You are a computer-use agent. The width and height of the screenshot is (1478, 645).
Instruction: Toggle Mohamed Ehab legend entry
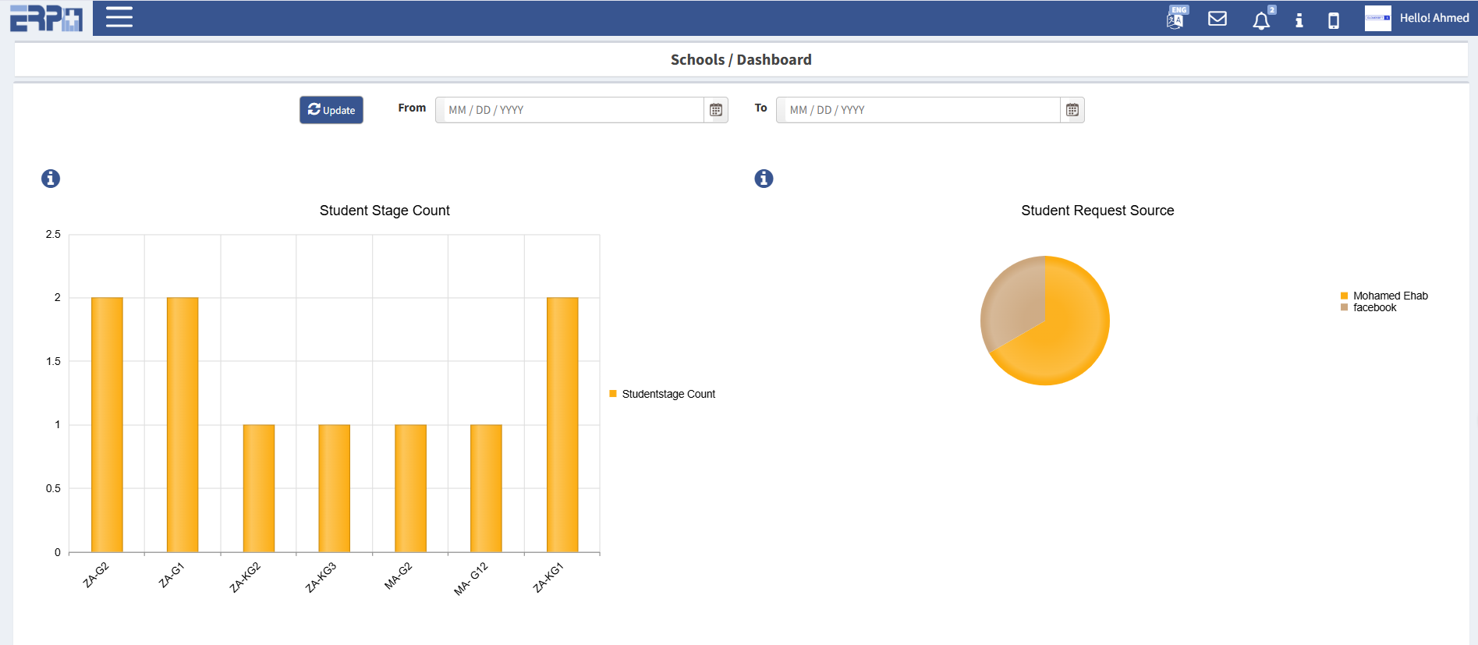click(x=1389, y=296)
